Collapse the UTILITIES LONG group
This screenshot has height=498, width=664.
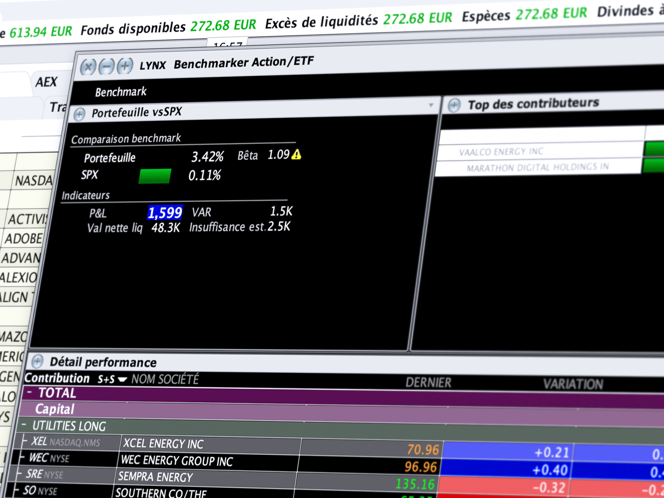click(x=24, y=425)
